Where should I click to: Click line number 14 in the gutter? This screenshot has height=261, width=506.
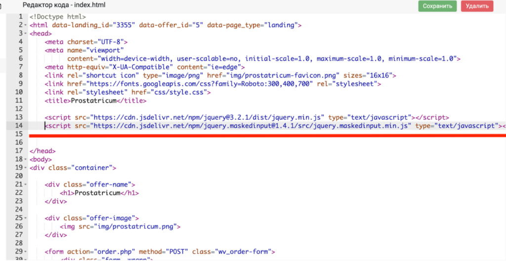[x=19, y=126]
